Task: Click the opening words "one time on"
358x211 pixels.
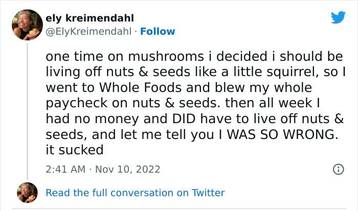Action: click(76, 56)
